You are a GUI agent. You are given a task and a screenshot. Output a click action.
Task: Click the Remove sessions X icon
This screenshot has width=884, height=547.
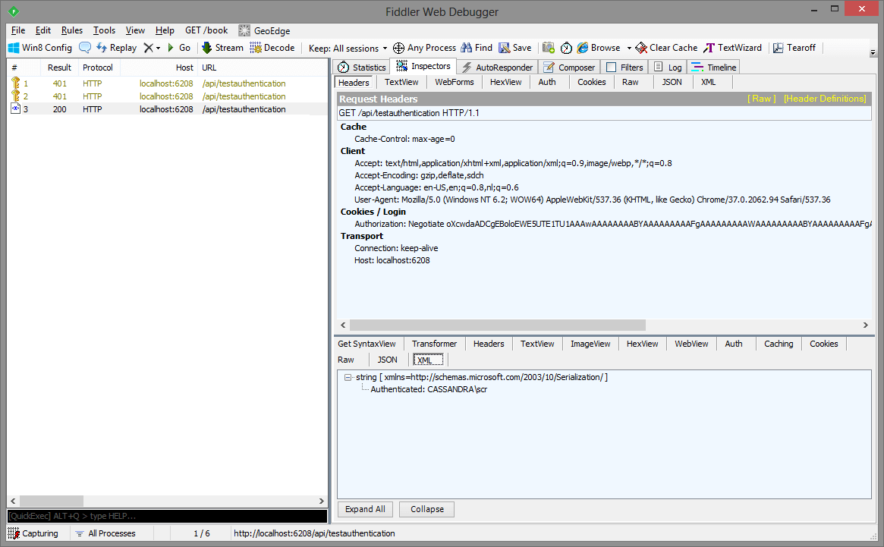148,48
